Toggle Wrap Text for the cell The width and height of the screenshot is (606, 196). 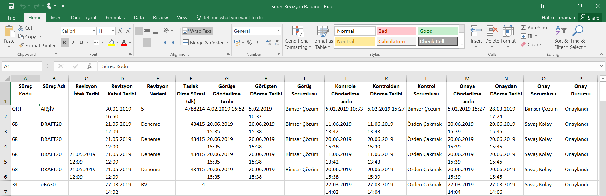[197, 31]
